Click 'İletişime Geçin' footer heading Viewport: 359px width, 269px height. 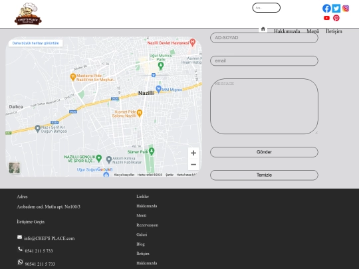31,222
